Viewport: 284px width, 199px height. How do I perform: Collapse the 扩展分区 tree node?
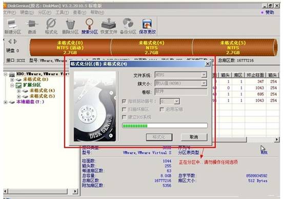12,85
